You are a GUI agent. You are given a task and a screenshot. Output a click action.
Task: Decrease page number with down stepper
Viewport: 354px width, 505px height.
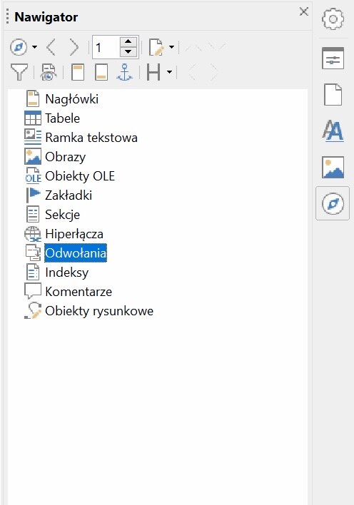pyautogui.click(x=128, y=52)
